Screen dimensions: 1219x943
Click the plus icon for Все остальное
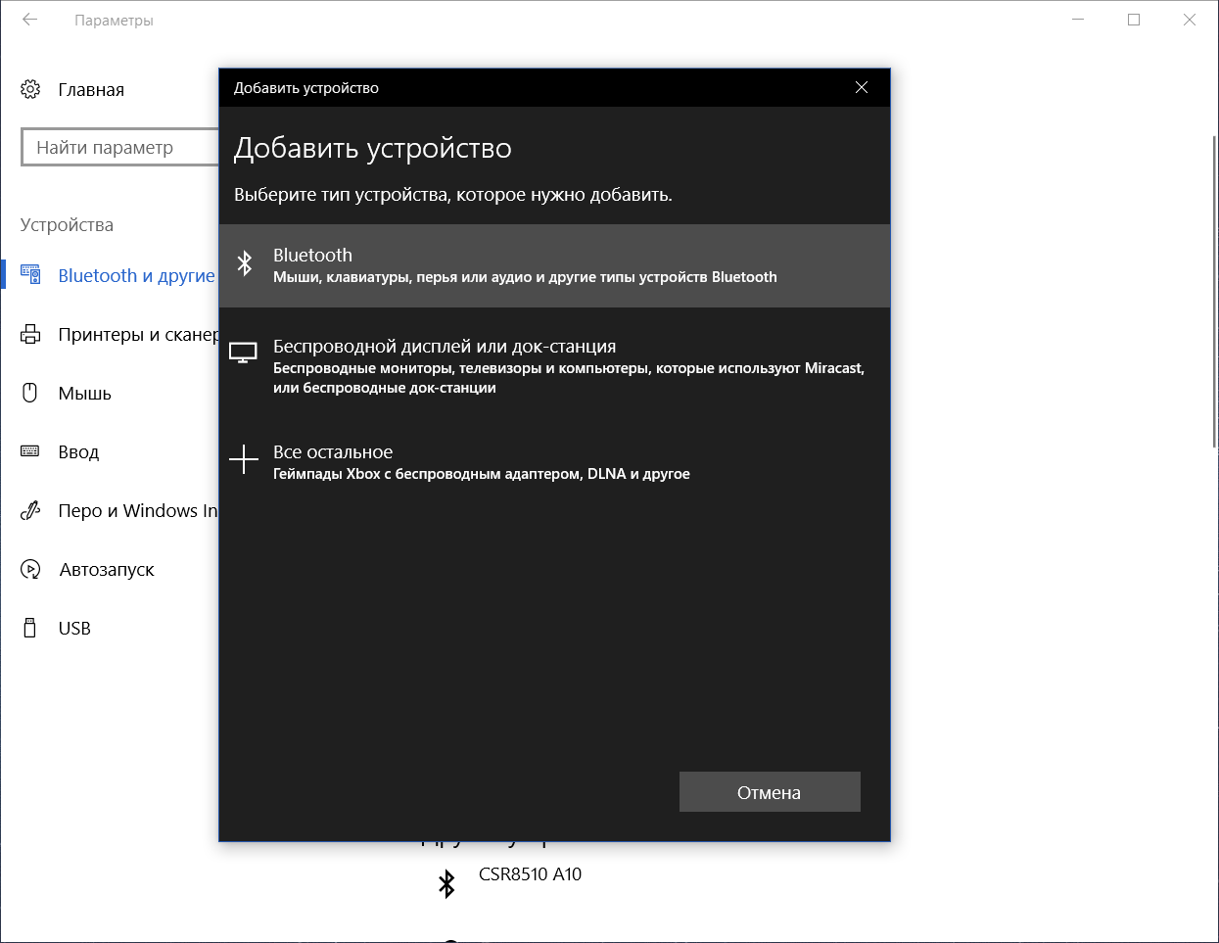click(243, 459)
